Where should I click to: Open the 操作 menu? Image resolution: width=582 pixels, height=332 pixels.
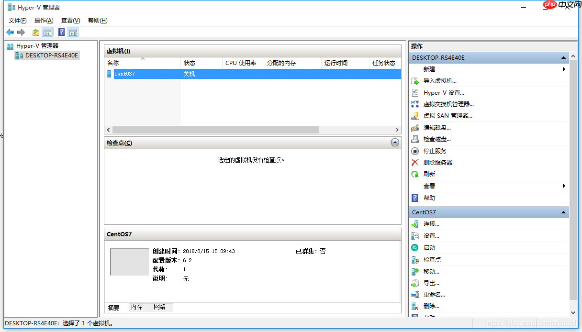tap(44, 21)
